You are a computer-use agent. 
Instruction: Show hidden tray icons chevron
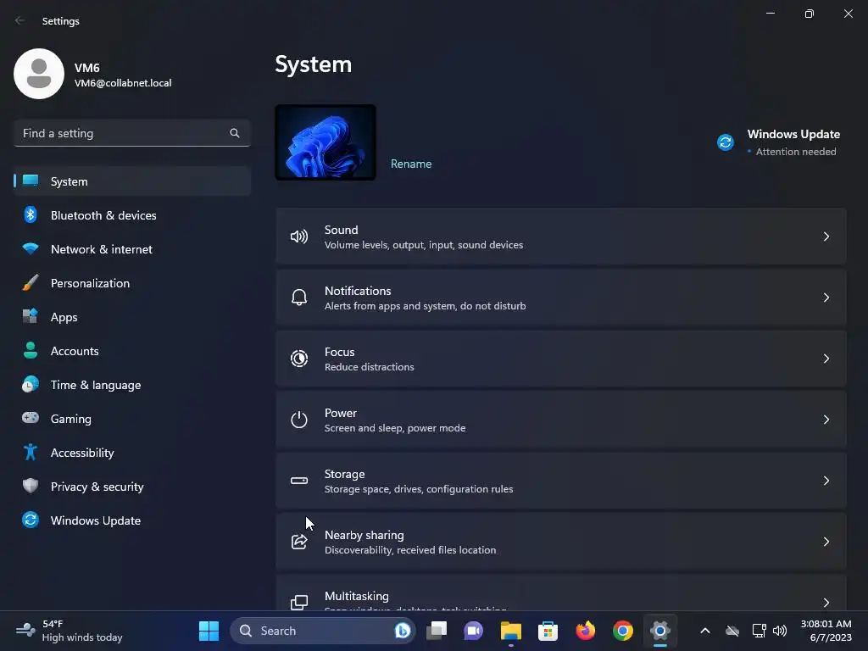click(704, 631)
